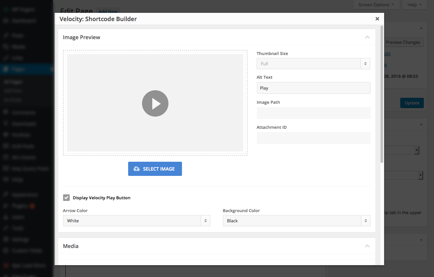The width and height of the screenshot is (434, 277).
Task: Click the image preview placeholder area
Action: coord(155,103)
